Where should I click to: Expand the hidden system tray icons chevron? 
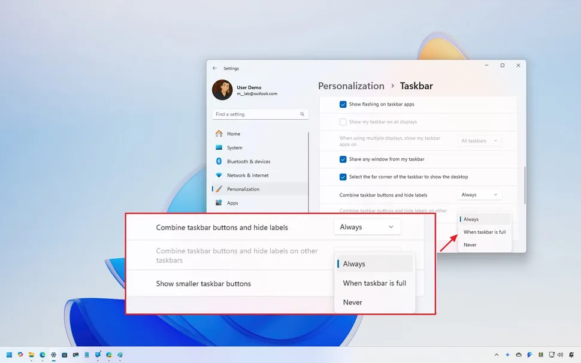click(497, 355)
